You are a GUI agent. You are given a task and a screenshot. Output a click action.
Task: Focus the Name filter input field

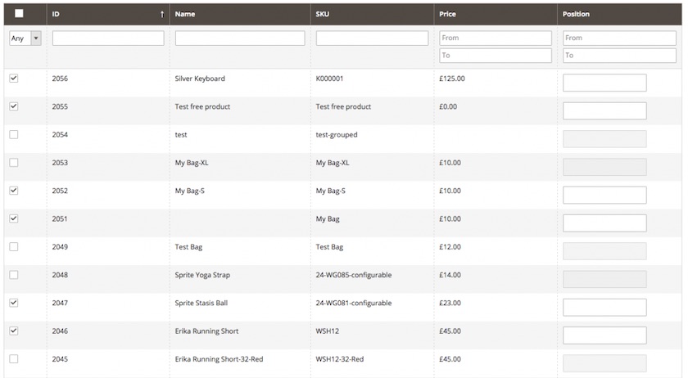[x=240, y=38]
